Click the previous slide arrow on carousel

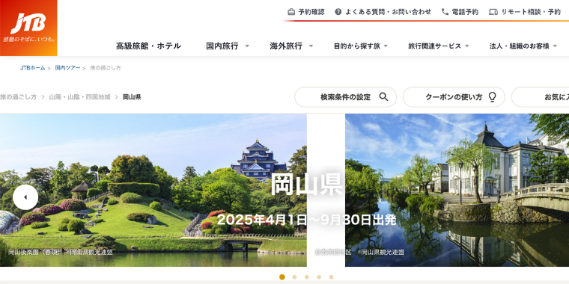pos(25,197)
